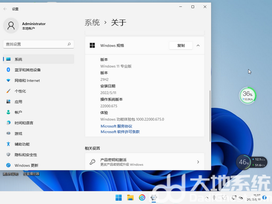Image resolution: width=272 pixels, height=204 pixels.
Task: Click the paintbrush icon beside 个性化
Action: pos(8,91)
